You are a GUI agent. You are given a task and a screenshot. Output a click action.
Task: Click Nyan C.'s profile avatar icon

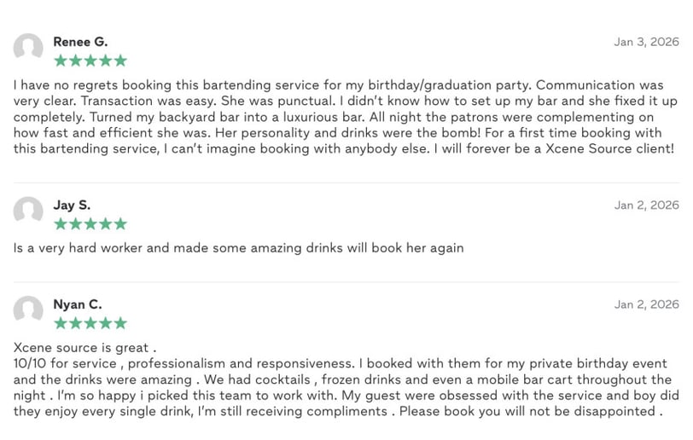click(x=28, y=309)
